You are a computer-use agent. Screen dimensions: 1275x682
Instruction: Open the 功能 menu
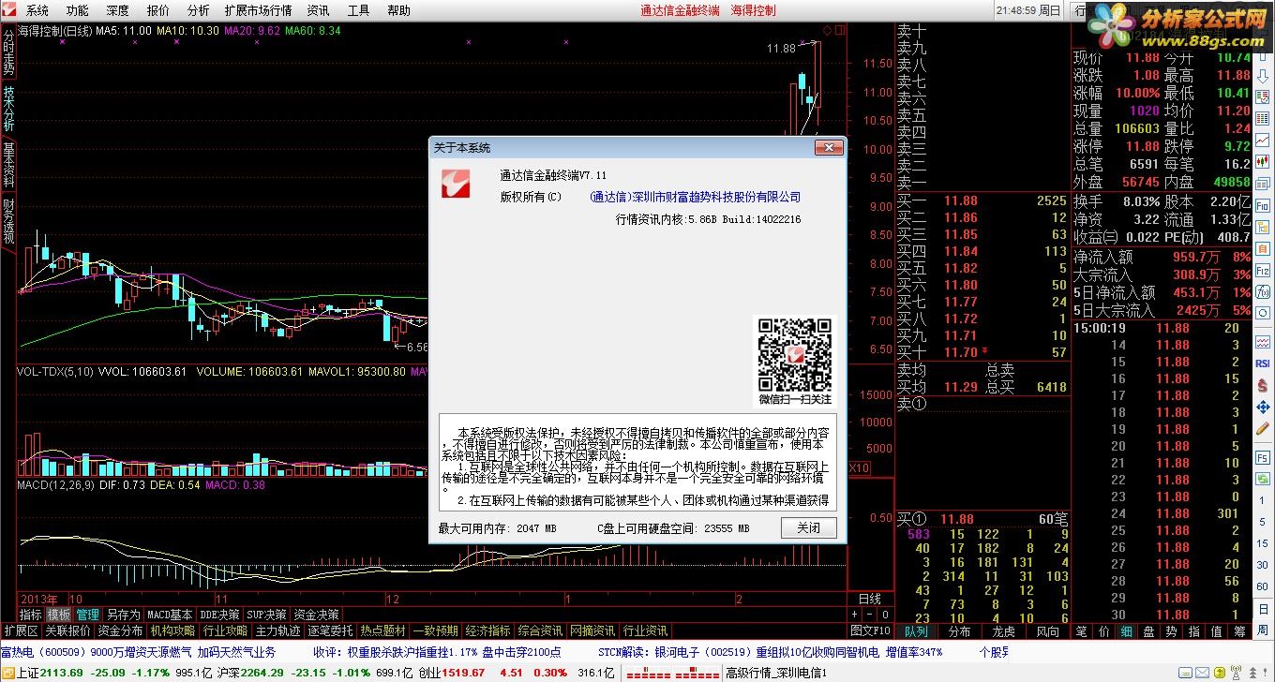(x=78, y=10)
